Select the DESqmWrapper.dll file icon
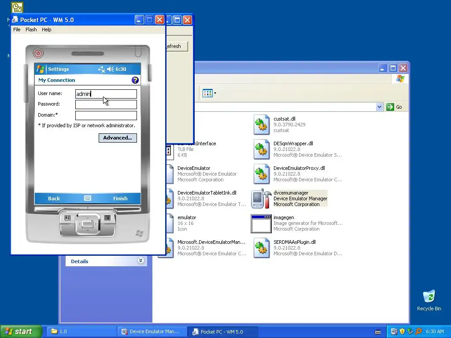 coord(262,149)
